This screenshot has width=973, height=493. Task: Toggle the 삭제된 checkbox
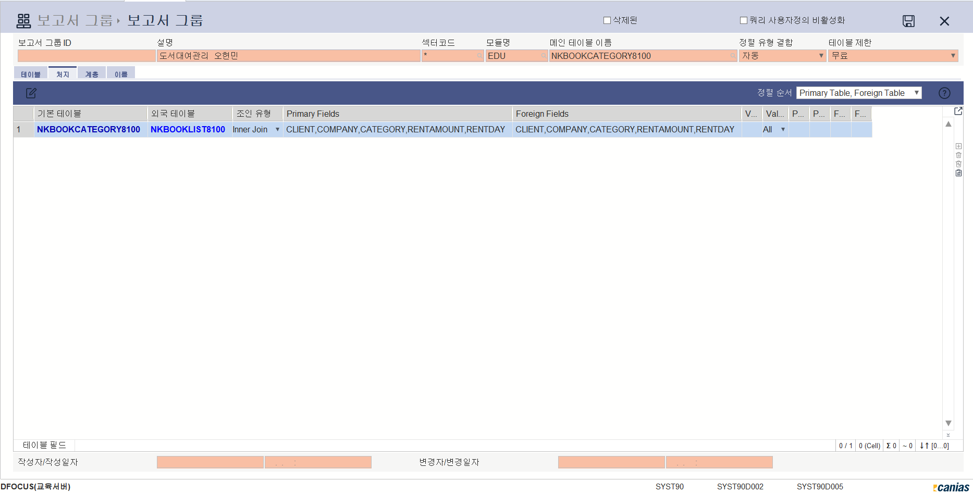607,20
